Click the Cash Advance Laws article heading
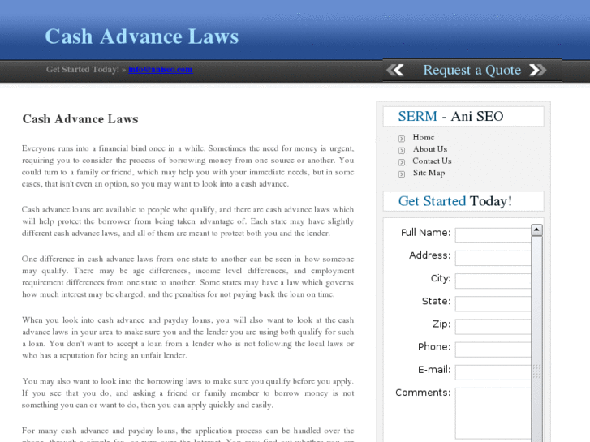590x442 pixels. click(80, 119)
